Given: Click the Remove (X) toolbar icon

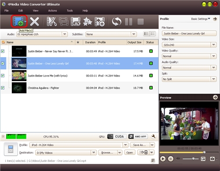Looking at the screenshot, I should pos(34,22).
